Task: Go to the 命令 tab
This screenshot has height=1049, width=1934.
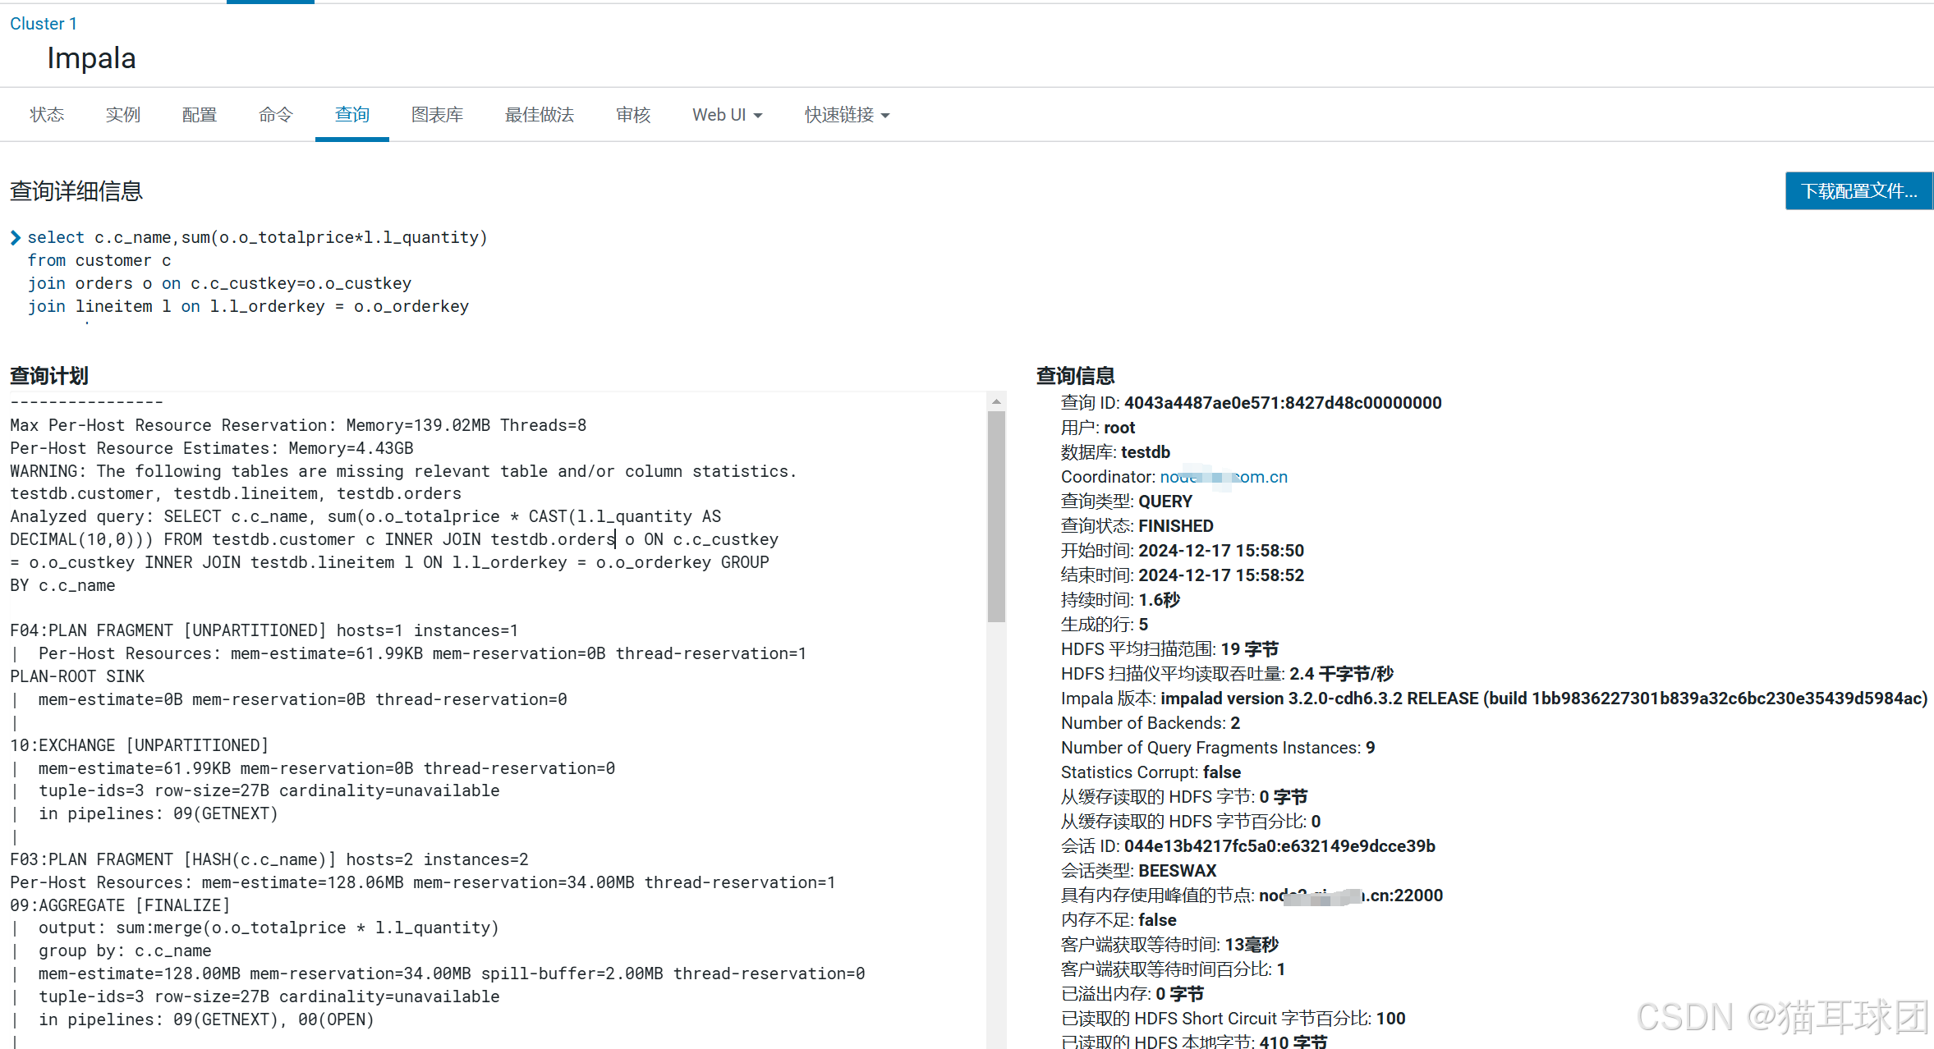Action: [276, 115]
